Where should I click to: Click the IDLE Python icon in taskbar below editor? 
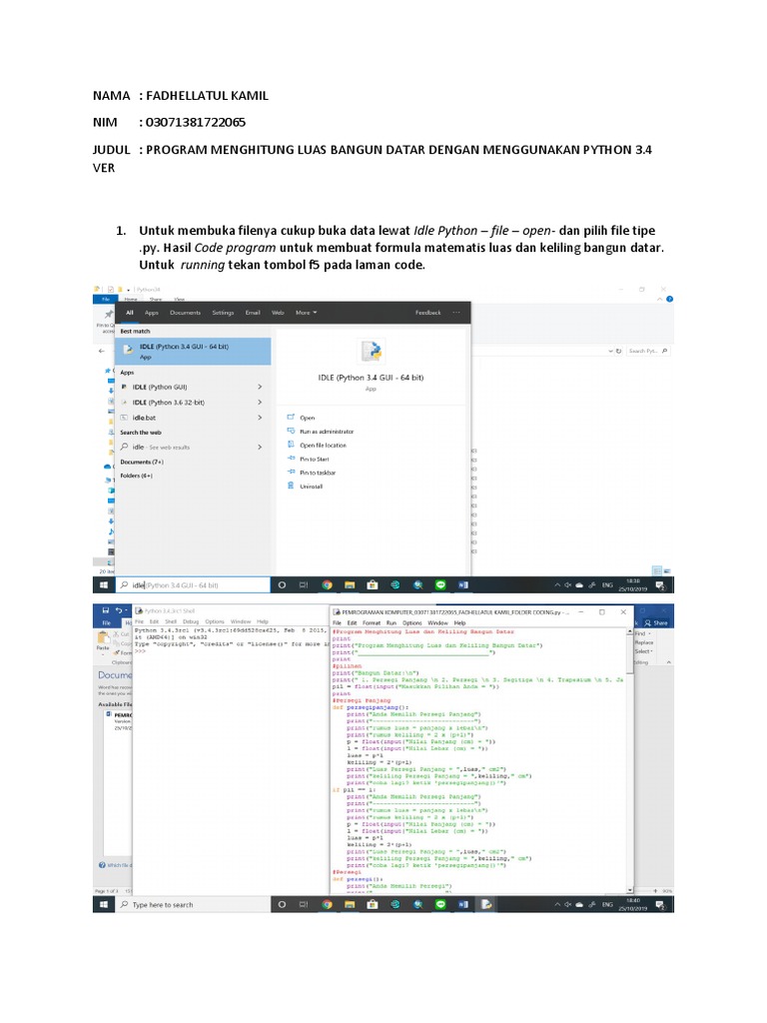486,904
